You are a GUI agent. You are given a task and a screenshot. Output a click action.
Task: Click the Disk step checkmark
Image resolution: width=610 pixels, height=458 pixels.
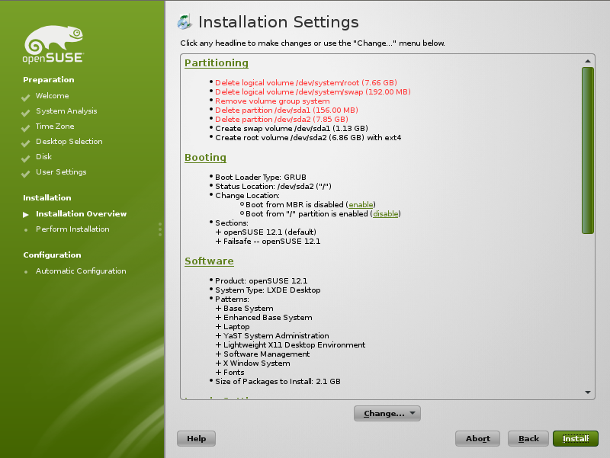(x=26, y=159)
